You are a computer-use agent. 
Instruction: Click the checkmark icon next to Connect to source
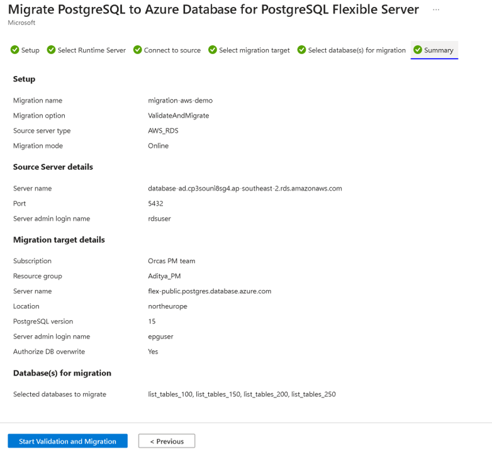click(x=137, y=50)
